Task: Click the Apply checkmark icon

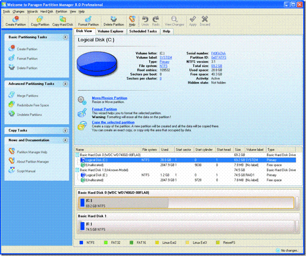Action: click(193, 19)
